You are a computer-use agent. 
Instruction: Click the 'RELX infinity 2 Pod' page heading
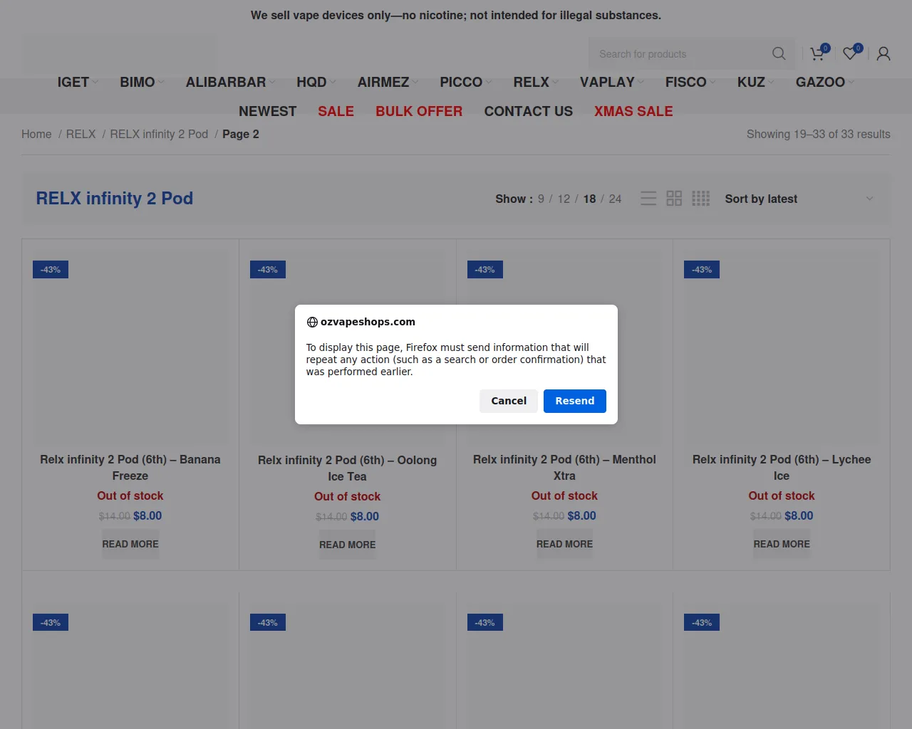(x=115, y=199)
